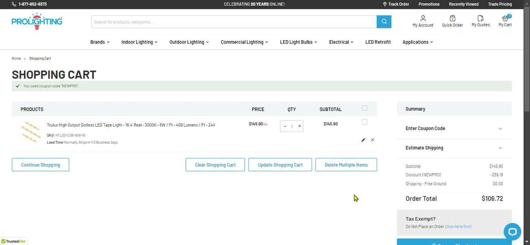Open the live chat bubble
The width and height of the screenshot is (530, 245).
click(x=512, y=232)
